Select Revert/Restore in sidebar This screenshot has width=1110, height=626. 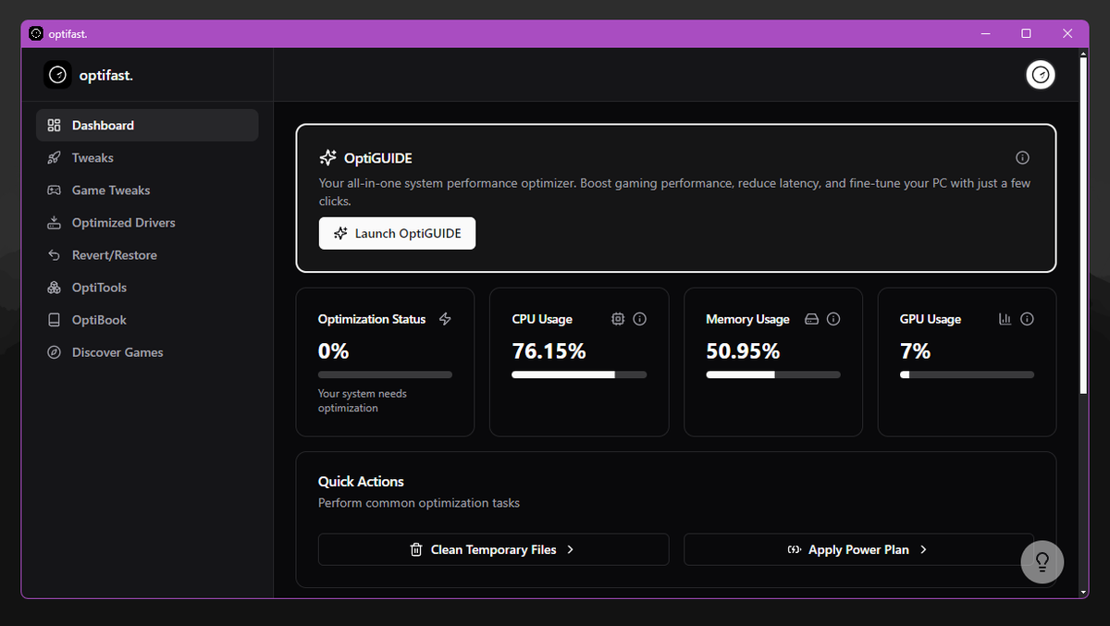pos(147,255)
